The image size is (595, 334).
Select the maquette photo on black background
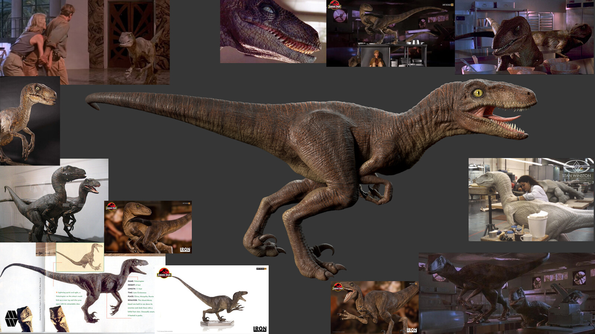[30, 121]
